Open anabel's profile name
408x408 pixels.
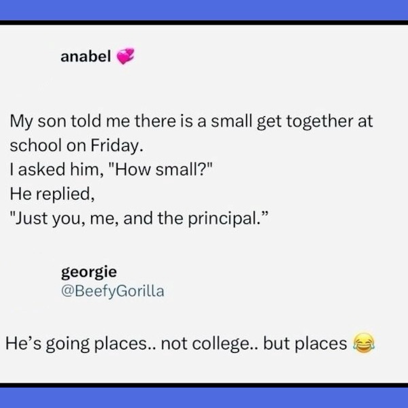point(86,56)
